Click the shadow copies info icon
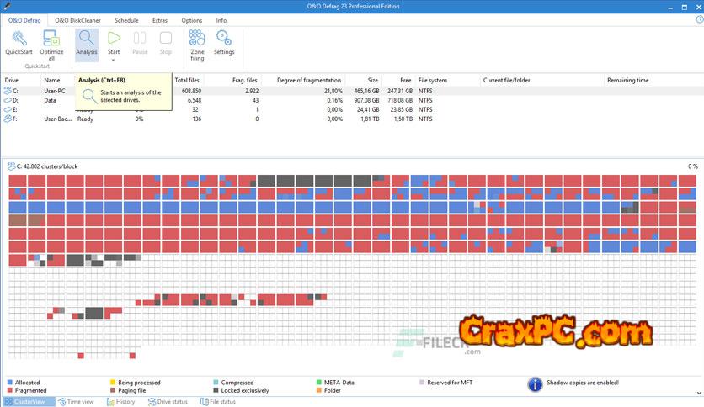Image resolution: width=704 pixels, height=407 pixels. coord(534,384)
